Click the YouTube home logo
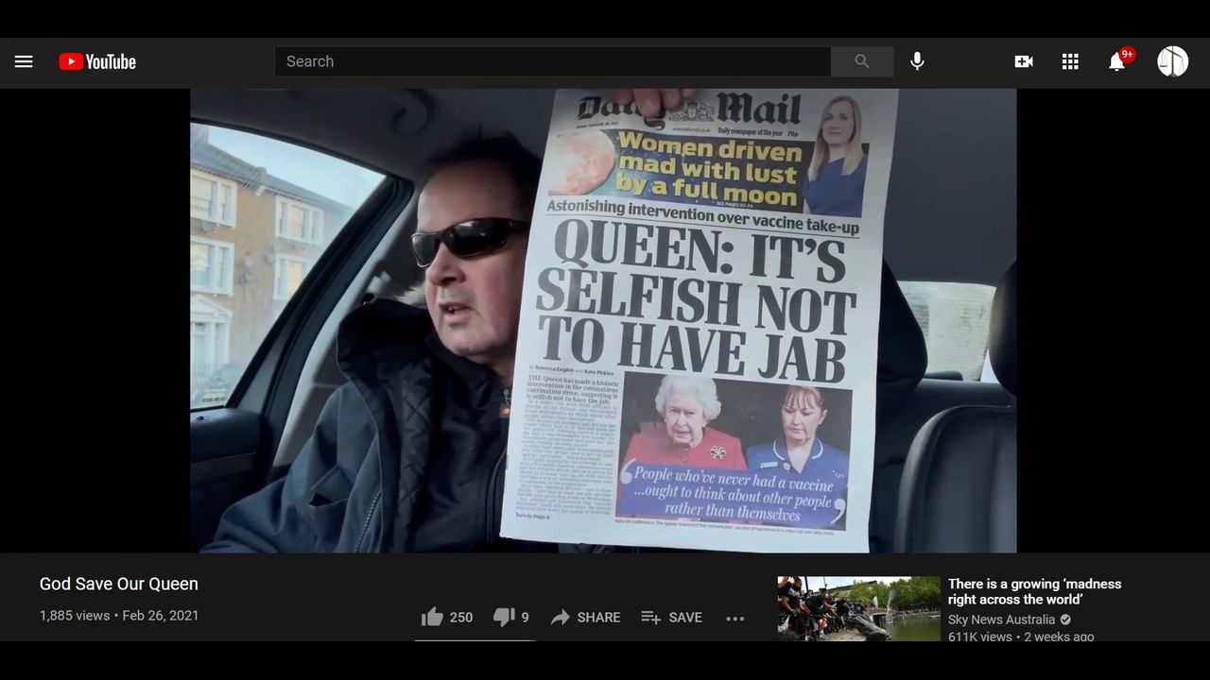This screenshot has width=1210, height=680. point(97,61)
